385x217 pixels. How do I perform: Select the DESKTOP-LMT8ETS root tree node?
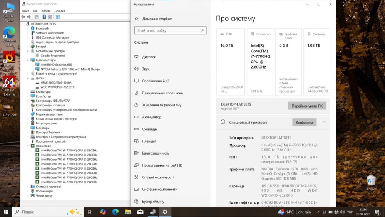point(43,24)
